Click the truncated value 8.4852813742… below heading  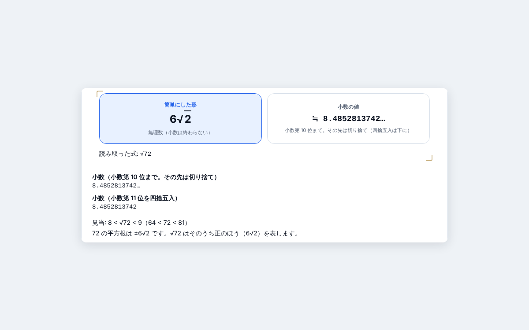coord(116,186)
